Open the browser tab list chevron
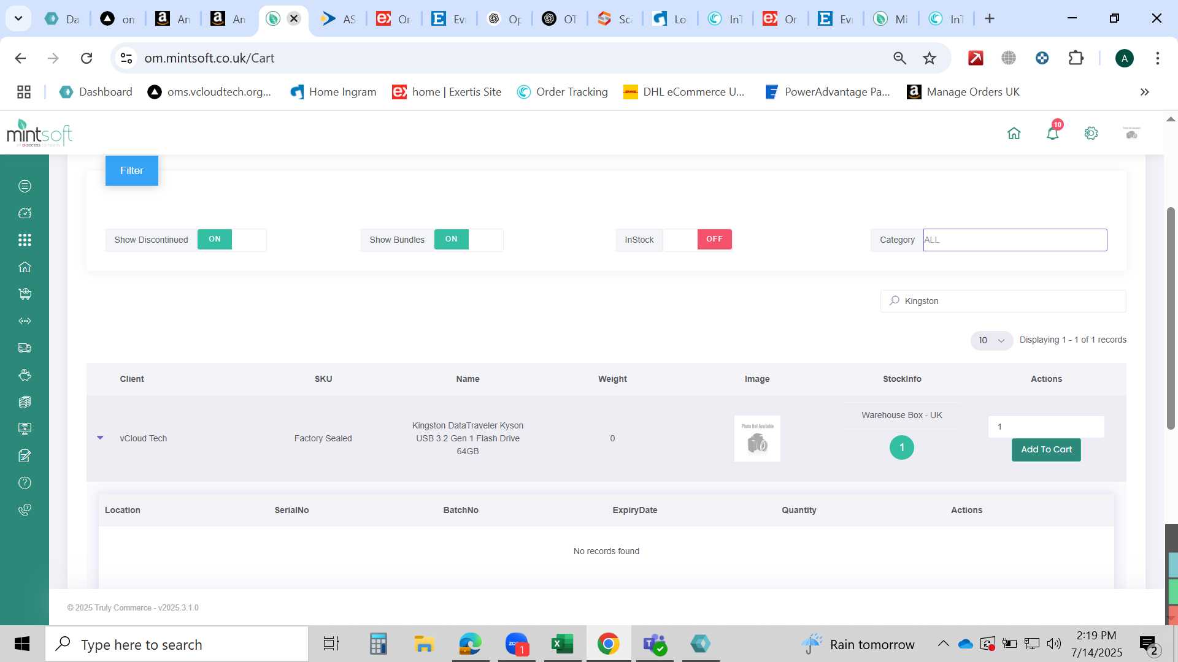 point(18,18)
